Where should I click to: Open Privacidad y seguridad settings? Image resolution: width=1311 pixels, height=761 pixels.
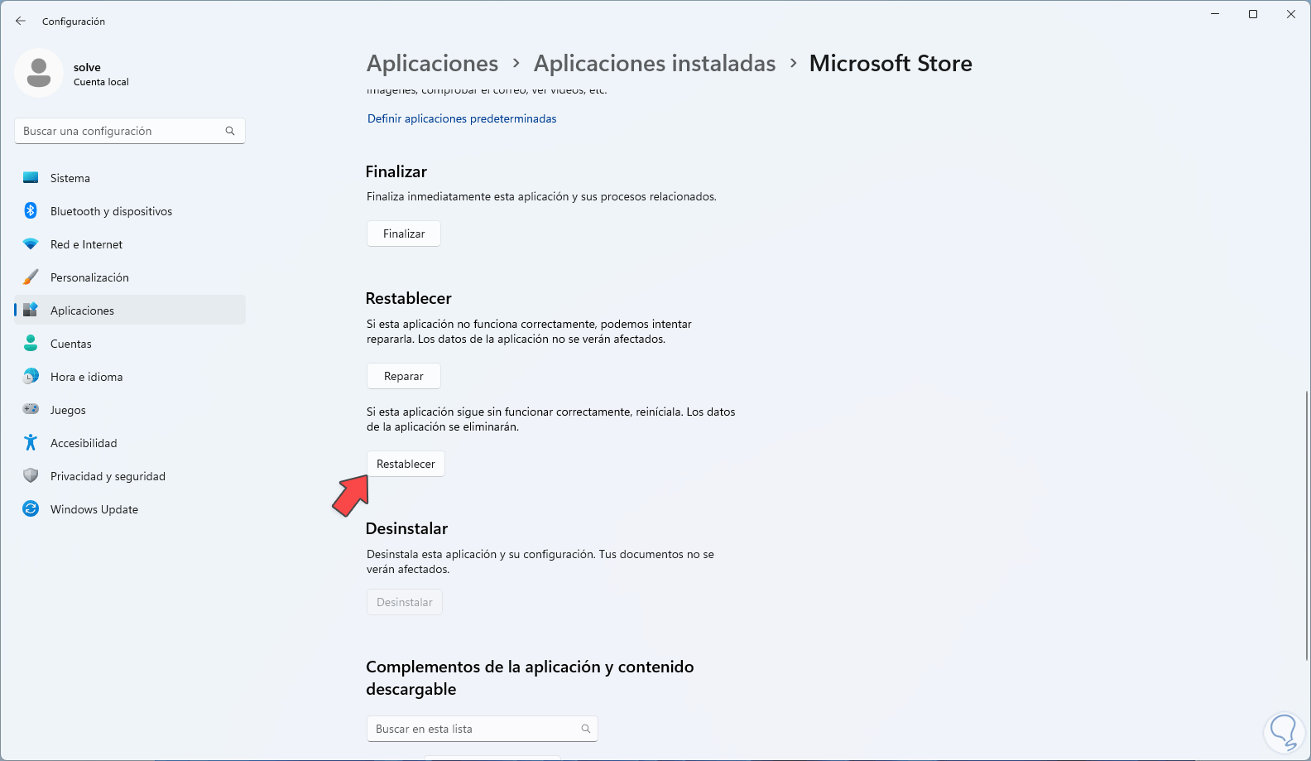130,476
